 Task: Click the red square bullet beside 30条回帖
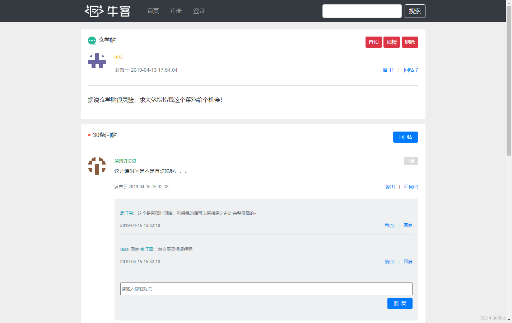click(89, 135)
